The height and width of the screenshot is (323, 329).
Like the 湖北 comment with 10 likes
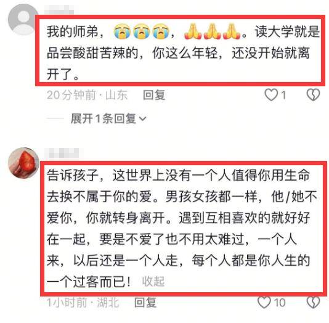pyautogui.click(x=264, y=303)
